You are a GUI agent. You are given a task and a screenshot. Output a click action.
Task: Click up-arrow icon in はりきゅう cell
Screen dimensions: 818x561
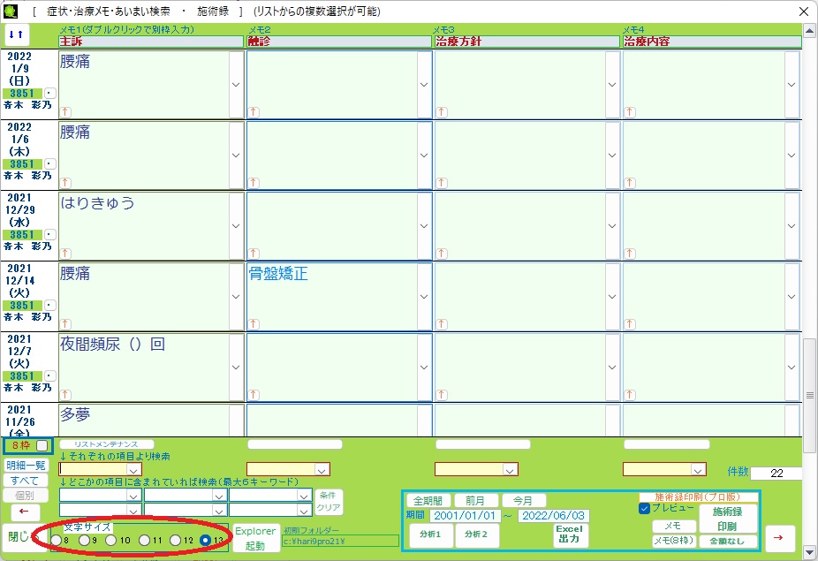(65, 253)
